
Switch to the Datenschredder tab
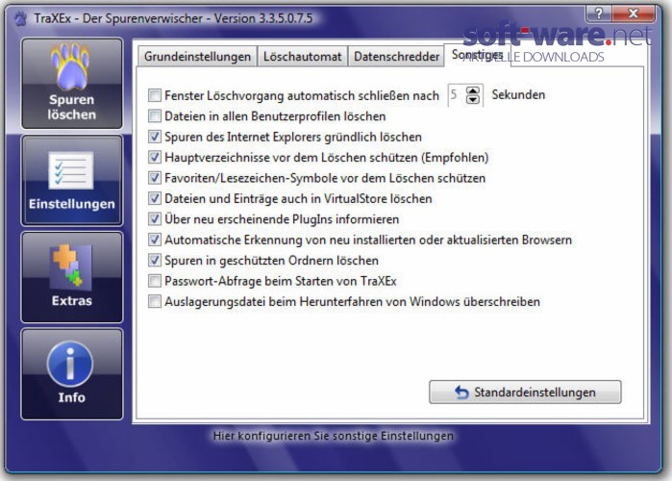[x=396, y=57]
